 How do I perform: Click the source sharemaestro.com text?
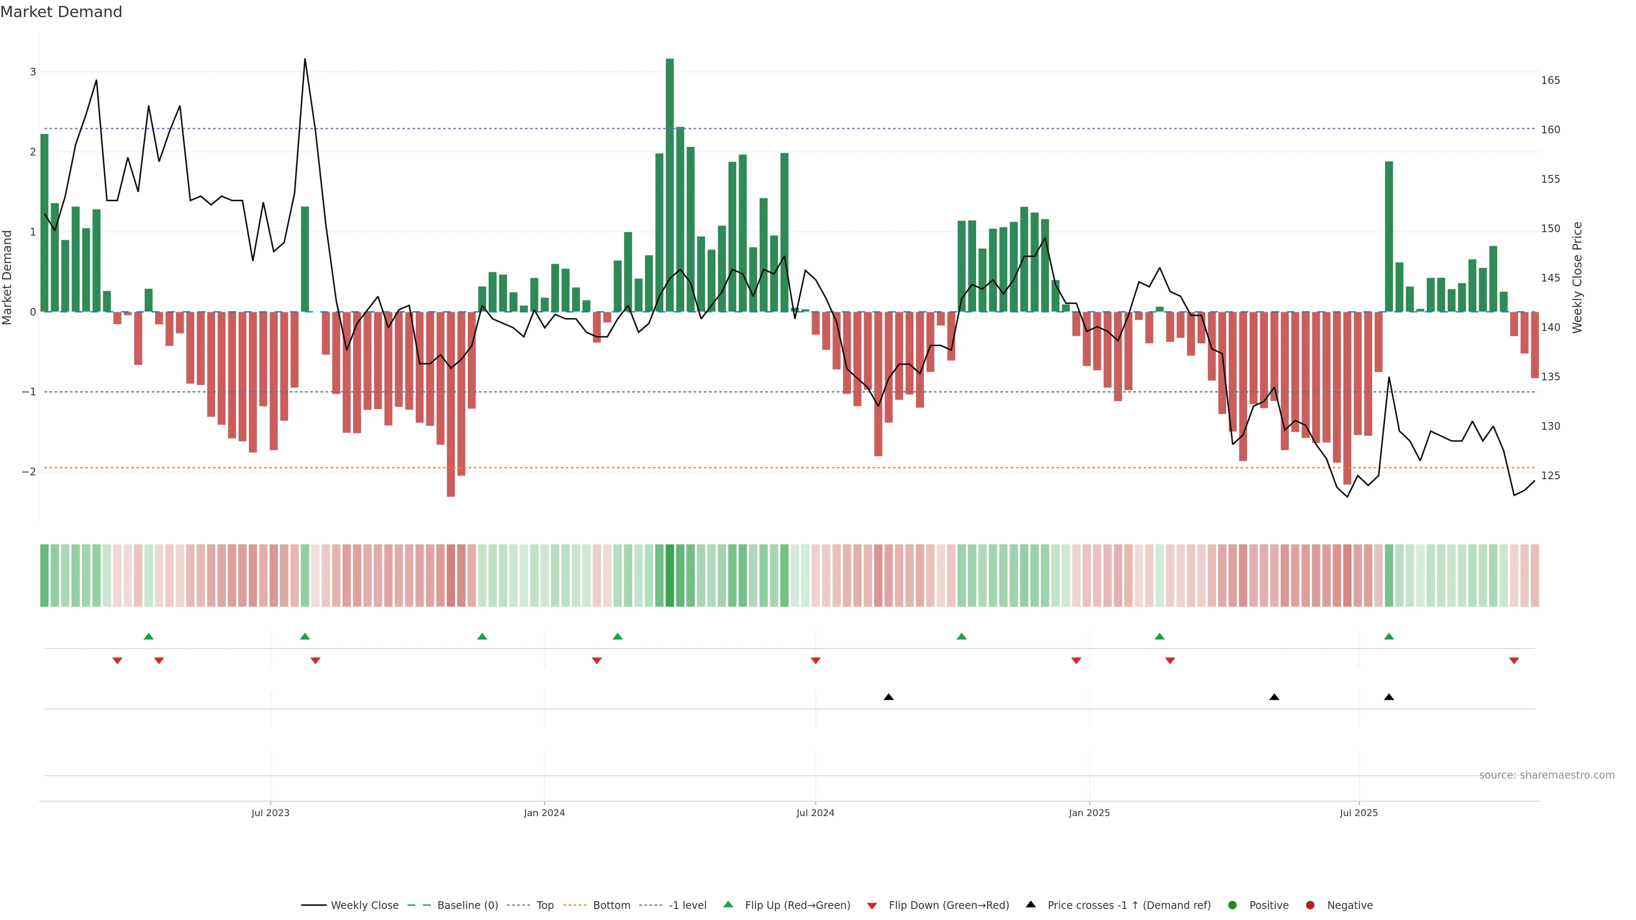point(1547,775)
